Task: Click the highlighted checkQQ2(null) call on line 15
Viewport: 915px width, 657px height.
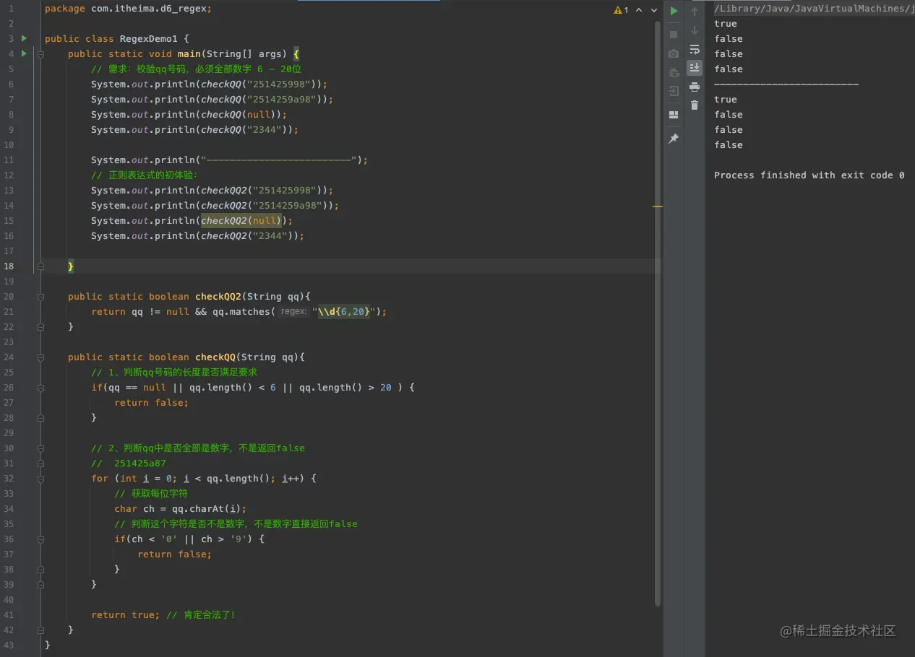Action: [241, 221]
